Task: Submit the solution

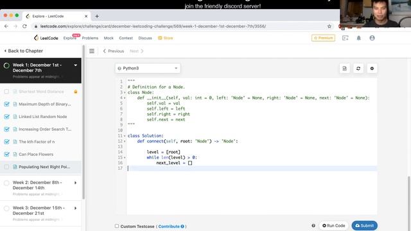Action: coord(364,225)
